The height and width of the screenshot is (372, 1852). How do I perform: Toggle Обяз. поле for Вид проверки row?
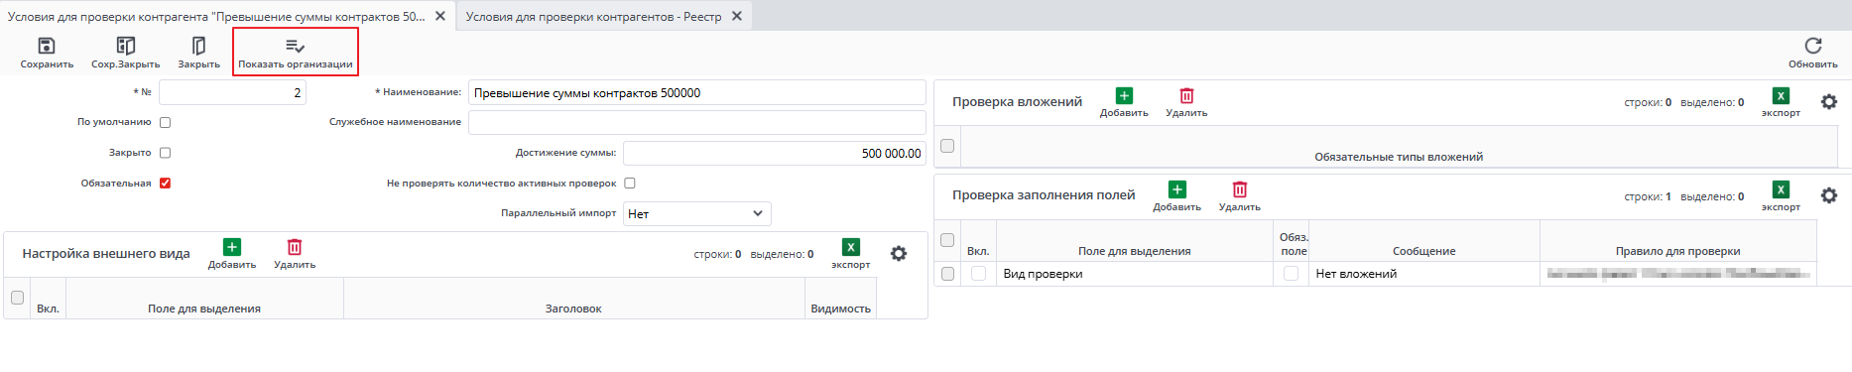1291,274
